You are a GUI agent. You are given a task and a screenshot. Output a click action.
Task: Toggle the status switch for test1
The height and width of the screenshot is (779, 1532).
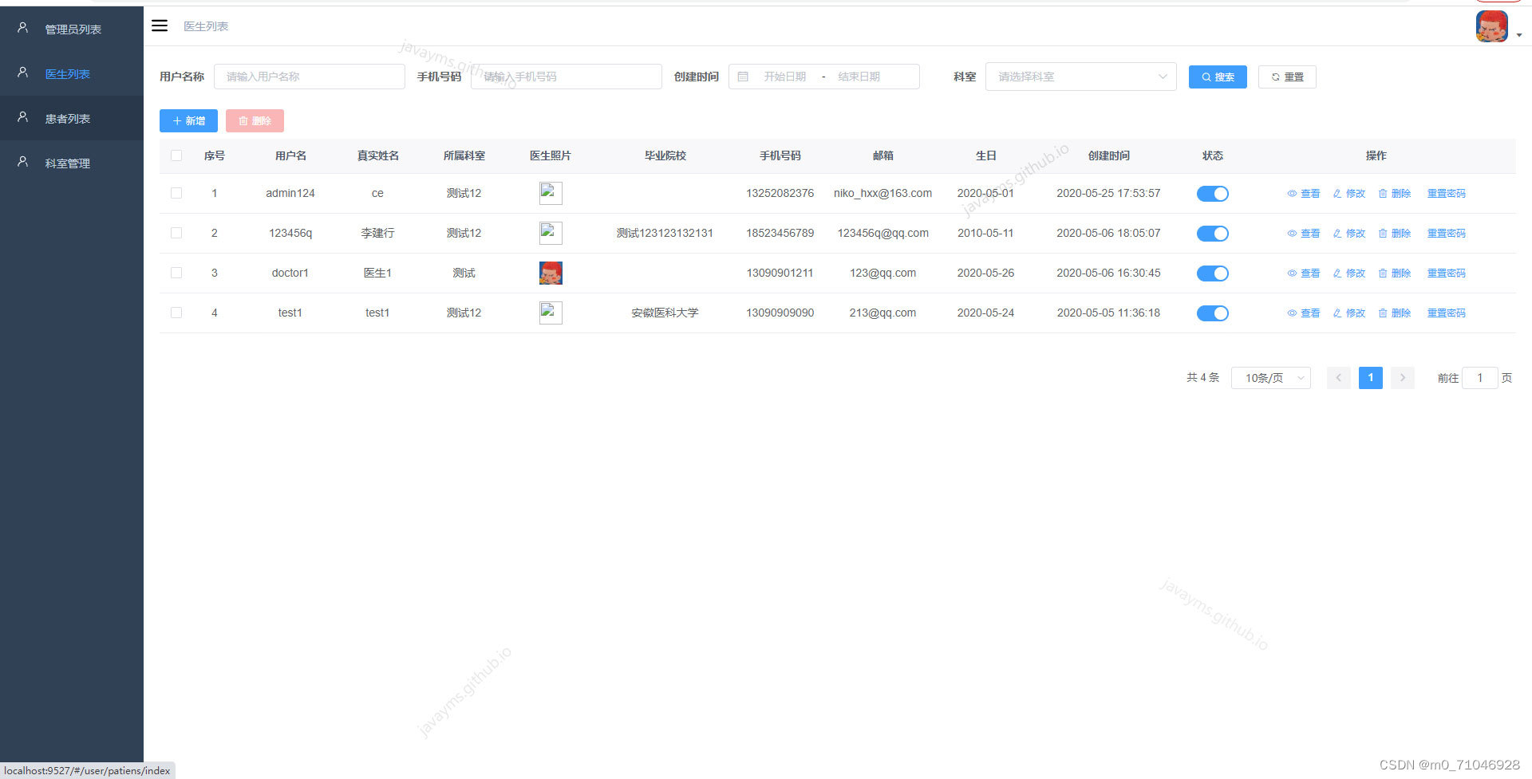coord(1212,313)
